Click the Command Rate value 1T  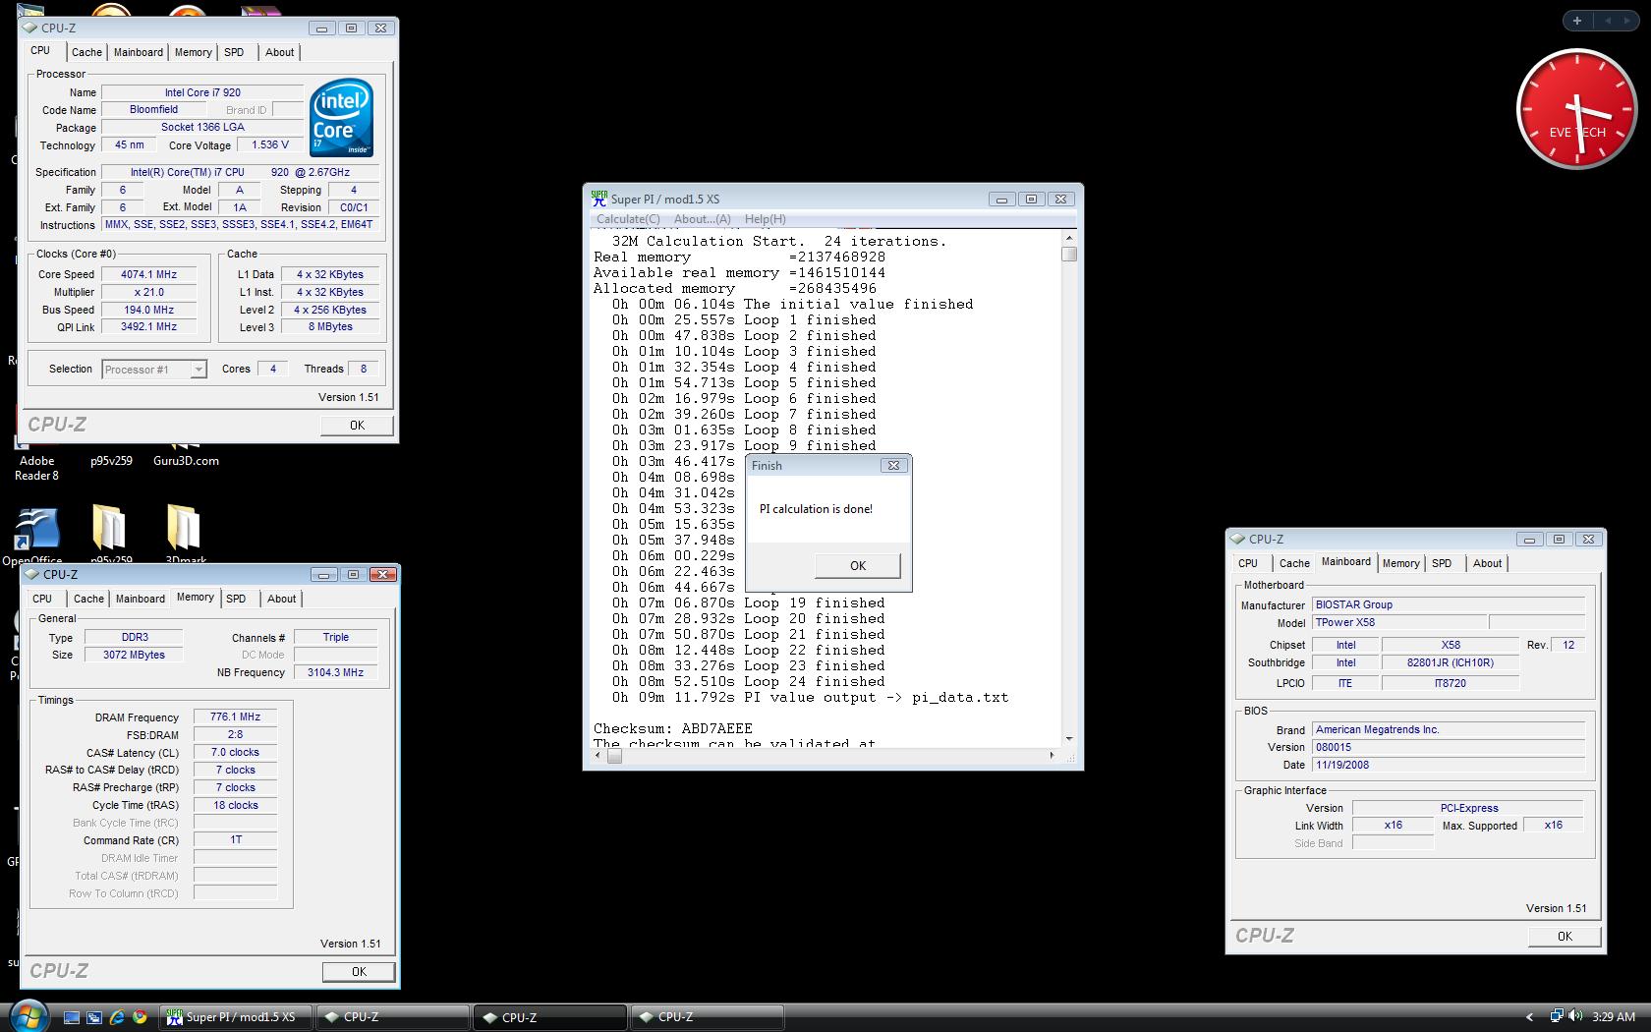pyautogui.click(x=236, y=840)
